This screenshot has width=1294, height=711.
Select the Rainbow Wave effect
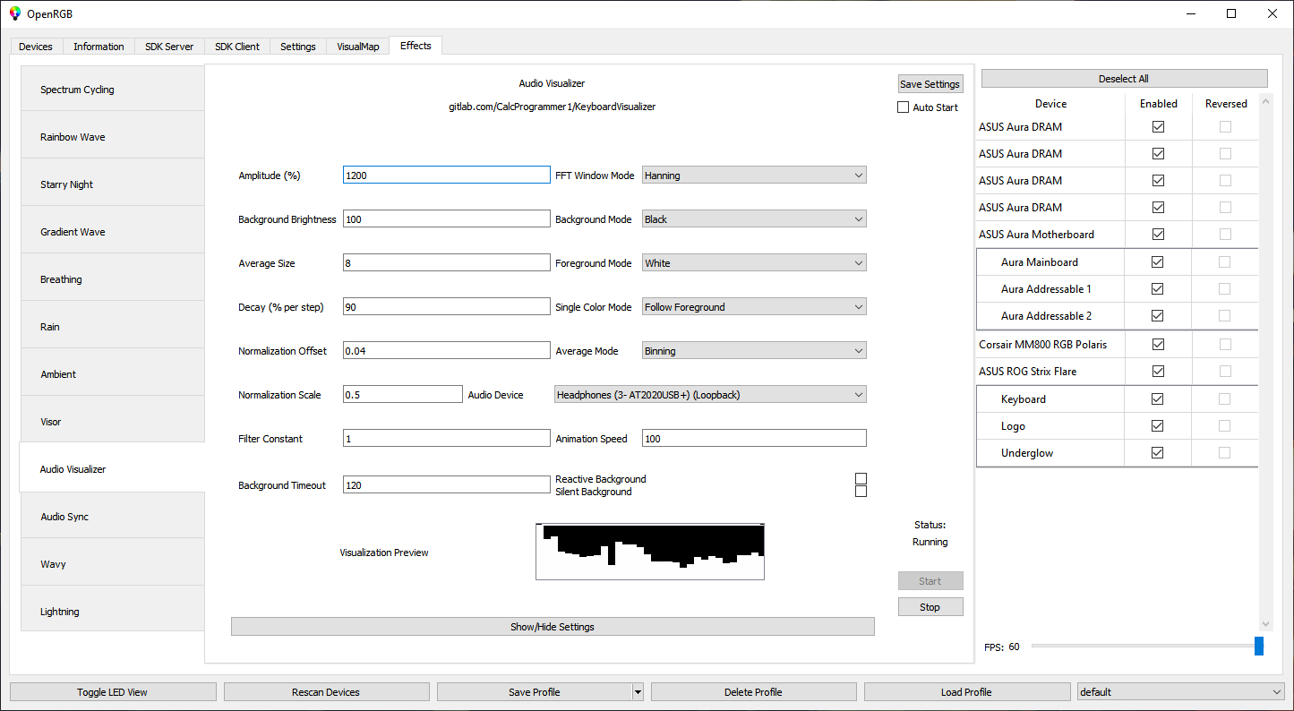(113, 137)
